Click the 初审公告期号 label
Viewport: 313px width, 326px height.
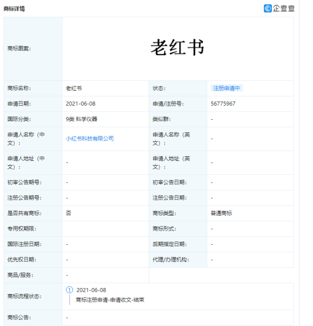tap(25, 182)
